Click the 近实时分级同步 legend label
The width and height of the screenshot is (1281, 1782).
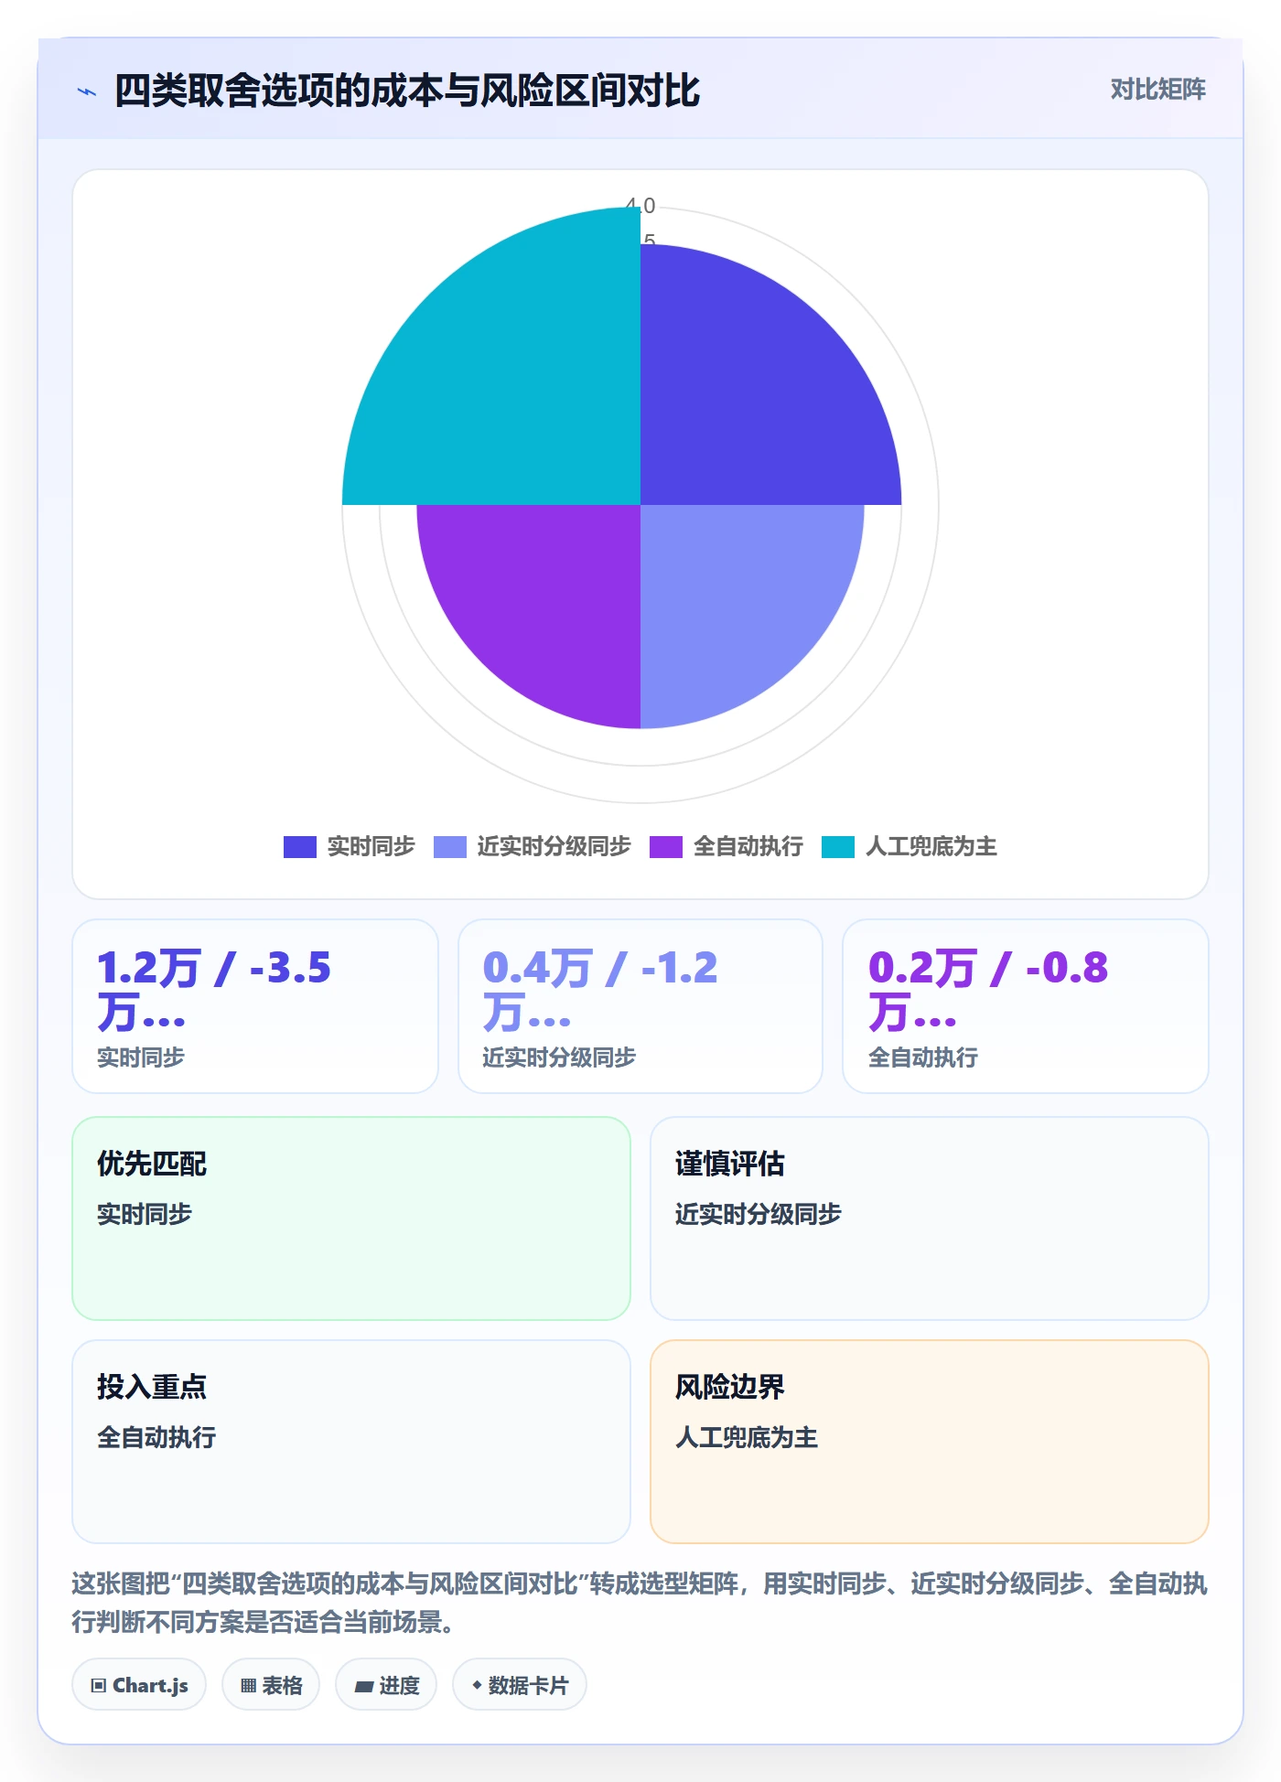point(554,847)
